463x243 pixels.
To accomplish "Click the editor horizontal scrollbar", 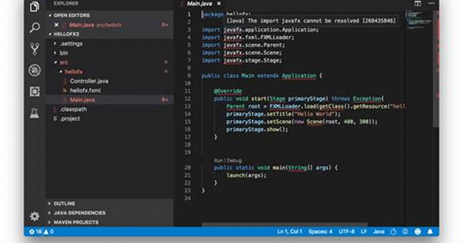I will 285,225.
